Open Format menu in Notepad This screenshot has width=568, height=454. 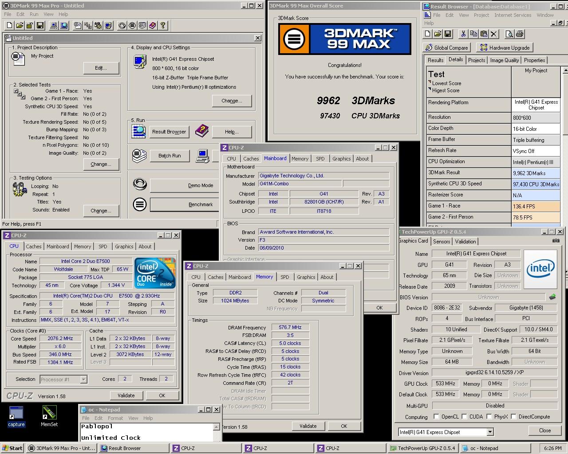tap(115, 418)
